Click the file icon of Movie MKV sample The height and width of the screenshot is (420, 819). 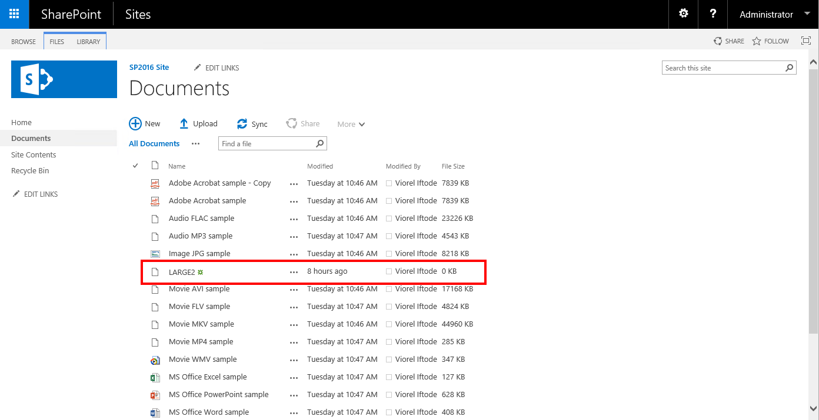[x=155, y=324]
